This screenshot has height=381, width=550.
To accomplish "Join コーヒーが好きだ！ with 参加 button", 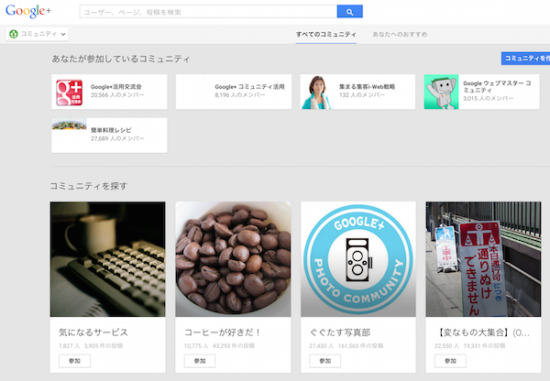I will [200, 361].
